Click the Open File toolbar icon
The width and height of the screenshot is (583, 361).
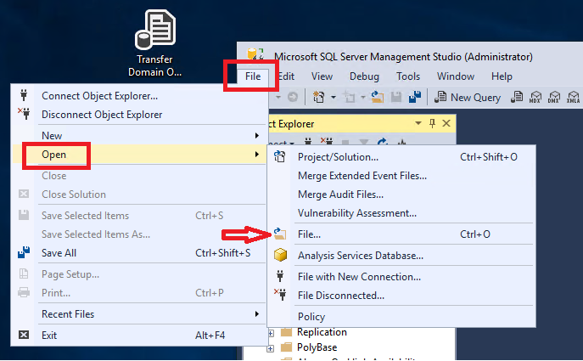[377, 97]
